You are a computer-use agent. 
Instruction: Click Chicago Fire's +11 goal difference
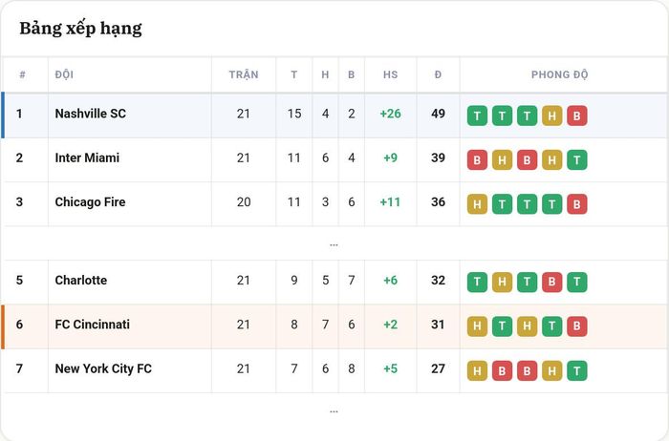coord(390,202)
